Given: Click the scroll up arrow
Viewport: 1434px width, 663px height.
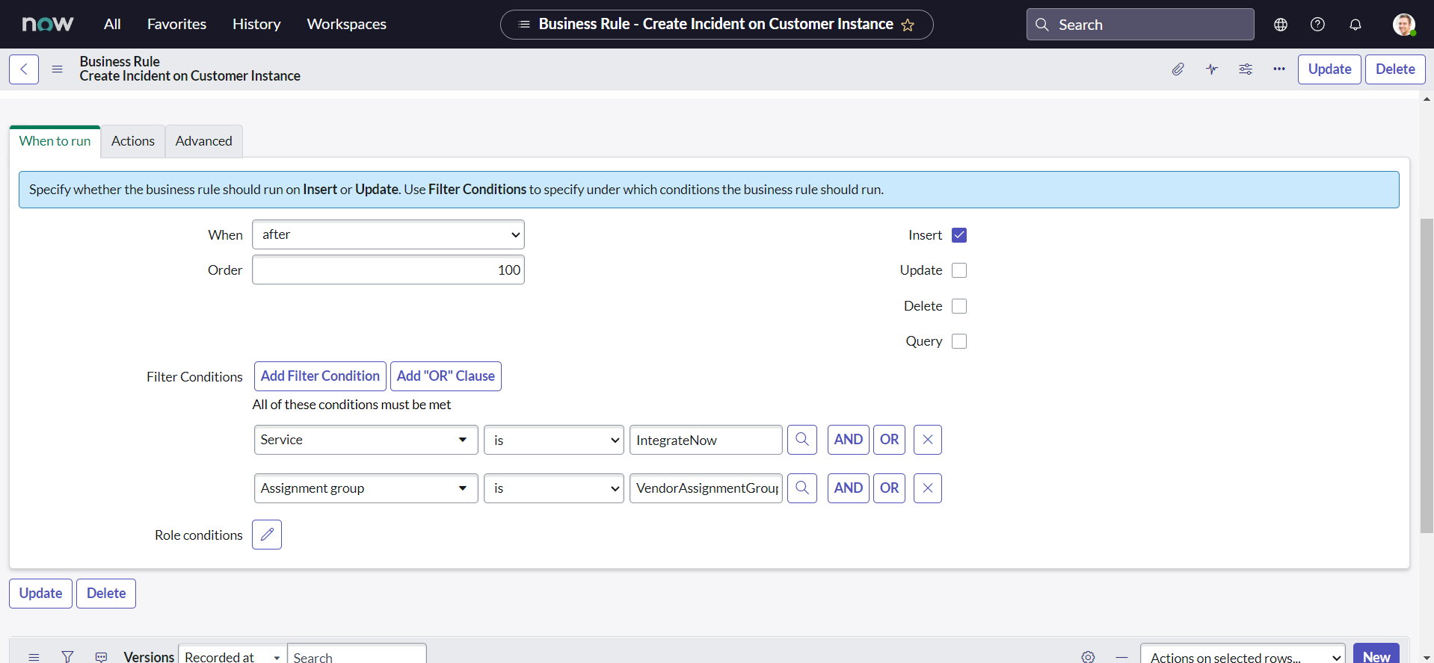Looking at the screenshot, I should tap(1427, 99).
